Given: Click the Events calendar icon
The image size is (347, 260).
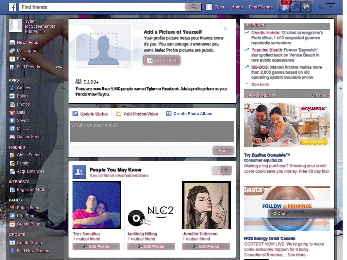Looking at the screenshot, I should click(12, 59).
